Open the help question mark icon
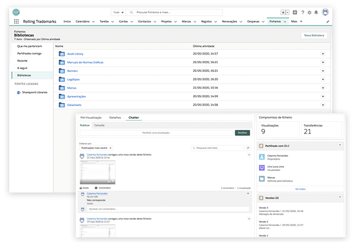 (x=303, y=12)
